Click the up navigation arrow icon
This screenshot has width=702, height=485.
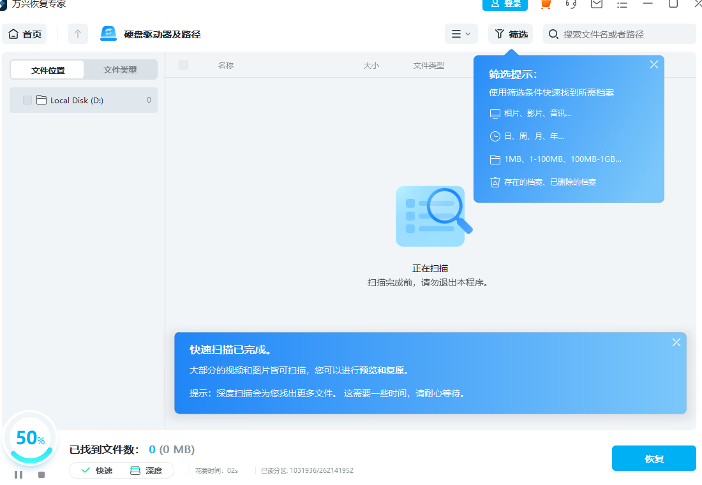[77, 33]
